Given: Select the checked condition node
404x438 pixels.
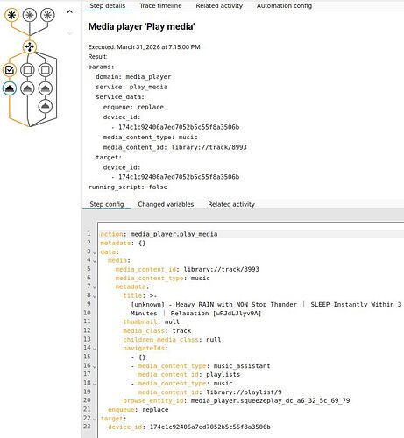Looking at the screenshot, I should (10, 70).
